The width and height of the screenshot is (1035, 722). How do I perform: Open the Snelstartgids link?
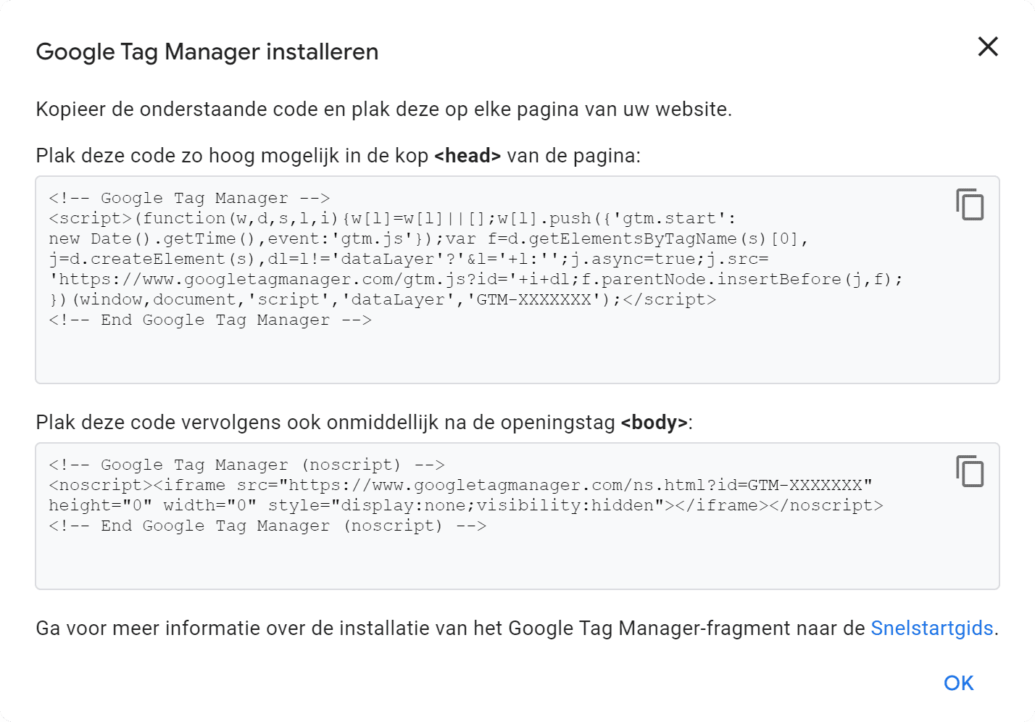[x=932, y=628]
